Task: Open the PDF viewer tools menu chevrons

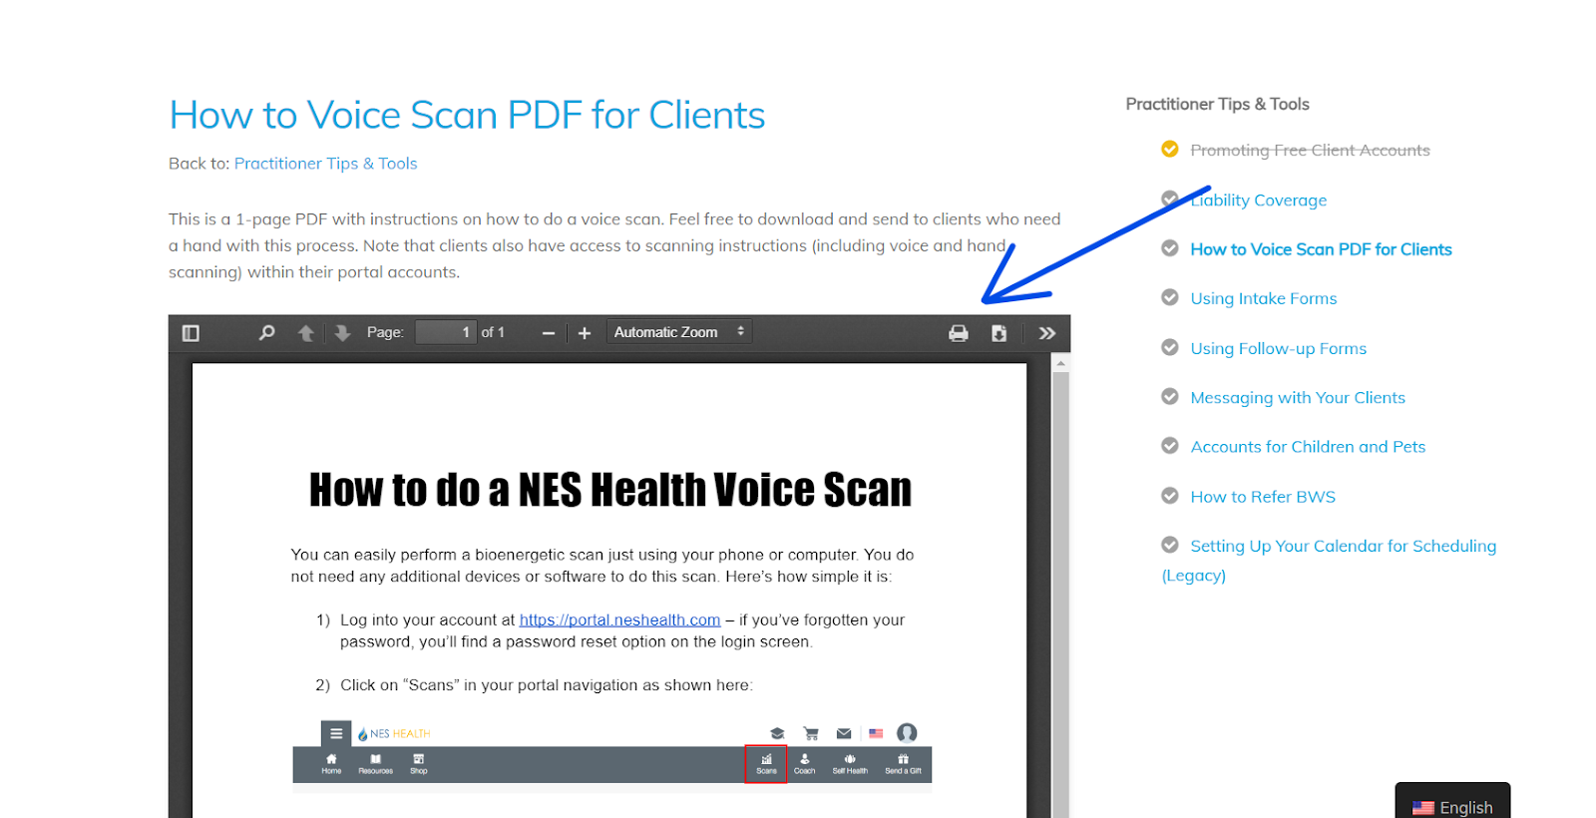Action: [1046, 333]
